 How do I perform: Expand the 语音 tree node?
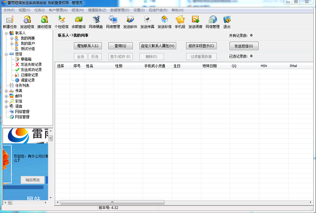6,106
